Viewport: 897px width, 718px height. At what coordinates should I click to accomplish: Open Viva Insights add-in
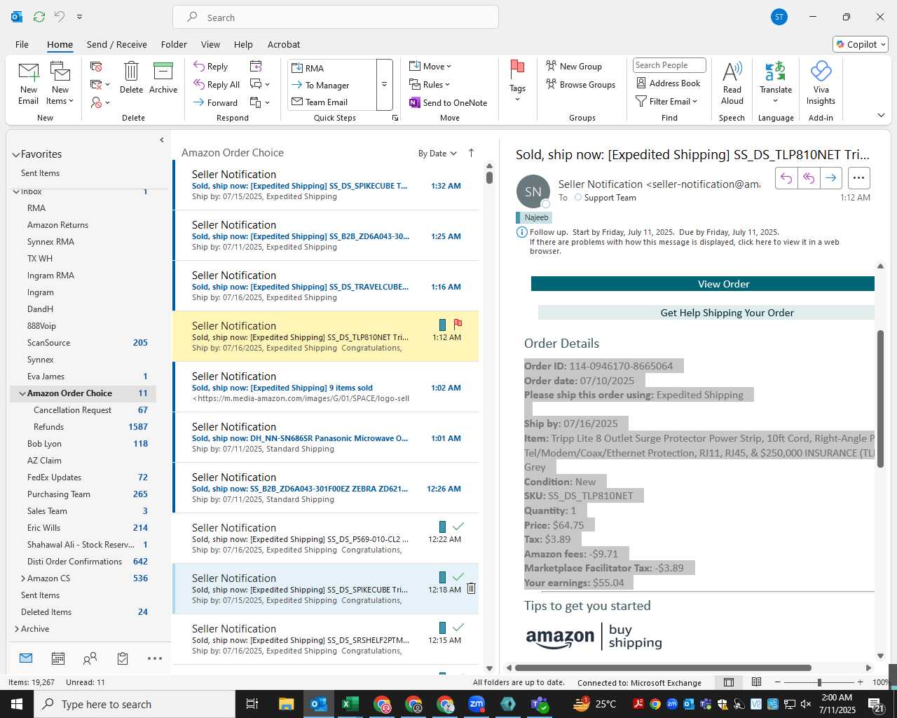[821, 83]
